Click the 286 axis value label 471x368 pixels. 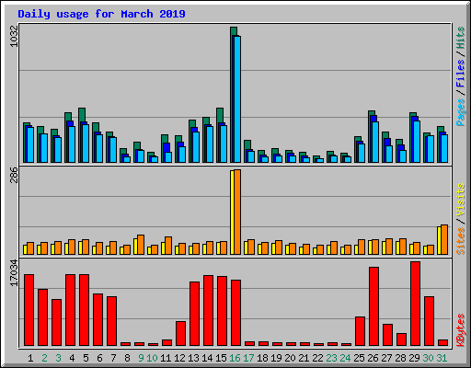pyautogui.click(x=14, y=175)
